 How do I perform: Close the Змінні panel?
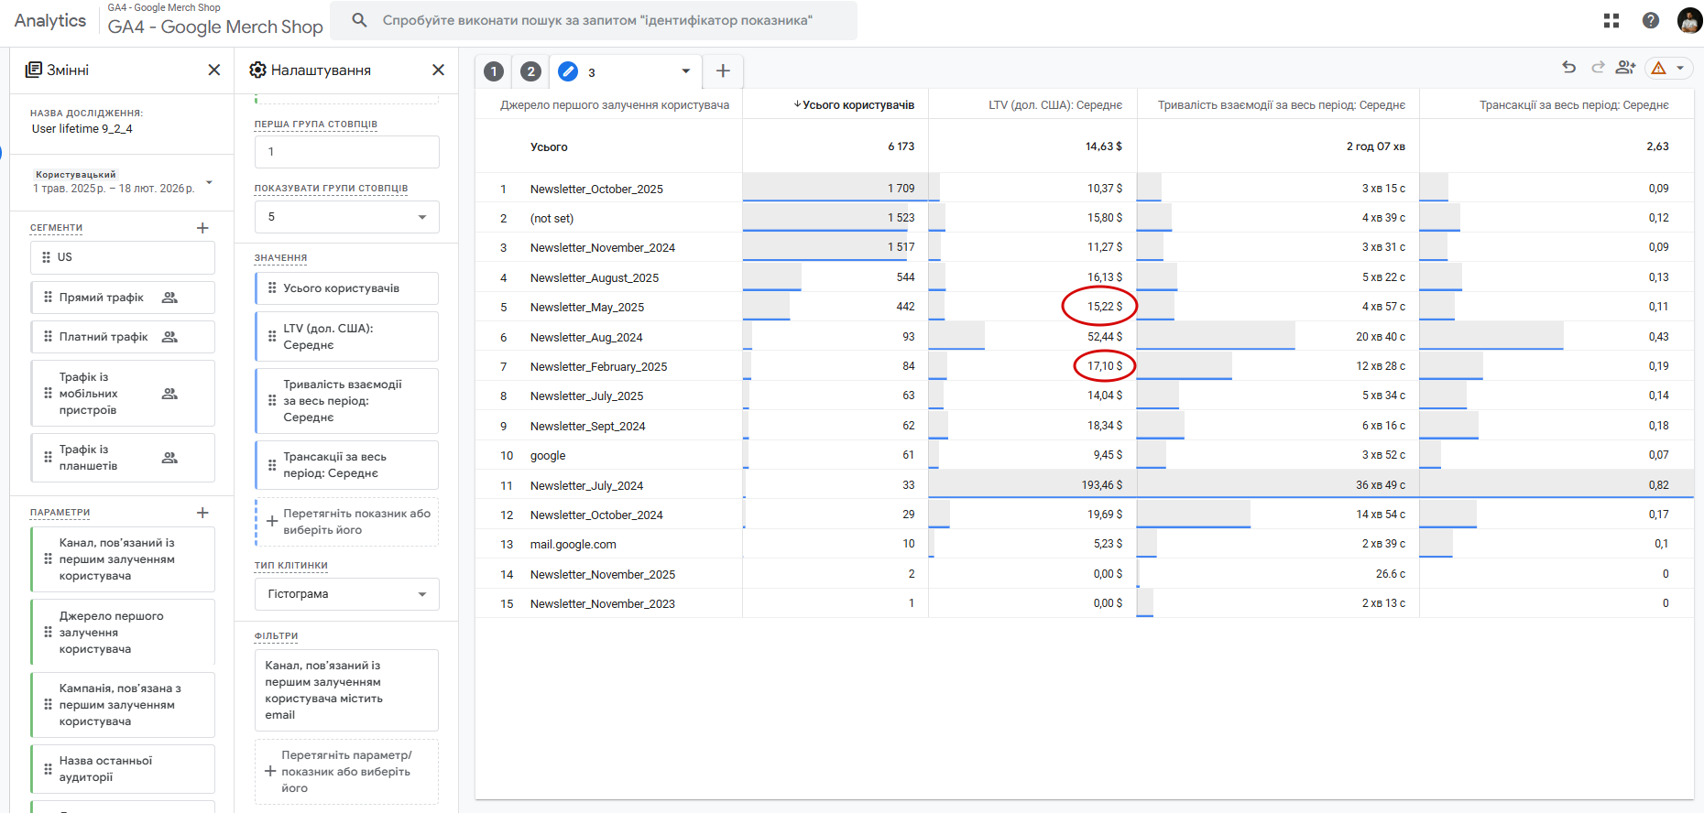[214, 70]
